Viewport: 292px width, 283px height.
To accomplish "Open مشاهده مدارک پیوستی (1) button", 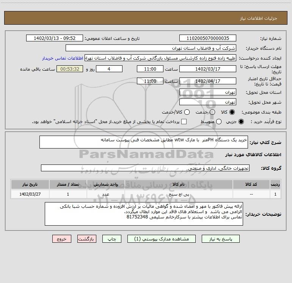I will (x=162, y=239).
